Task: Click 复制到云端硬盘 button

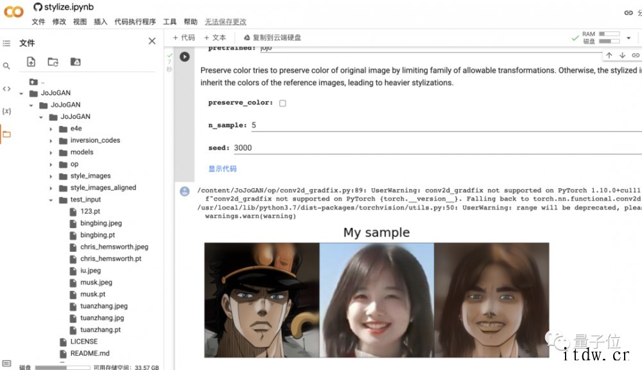Action: click(x=272, y=38)
